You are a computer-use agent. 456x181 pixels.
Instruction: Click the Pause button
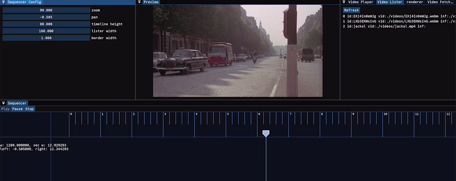click(17, 109)
